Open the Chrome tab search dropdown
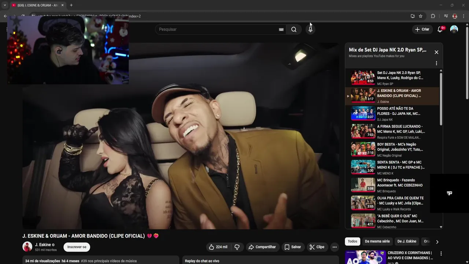 (5, 5)
